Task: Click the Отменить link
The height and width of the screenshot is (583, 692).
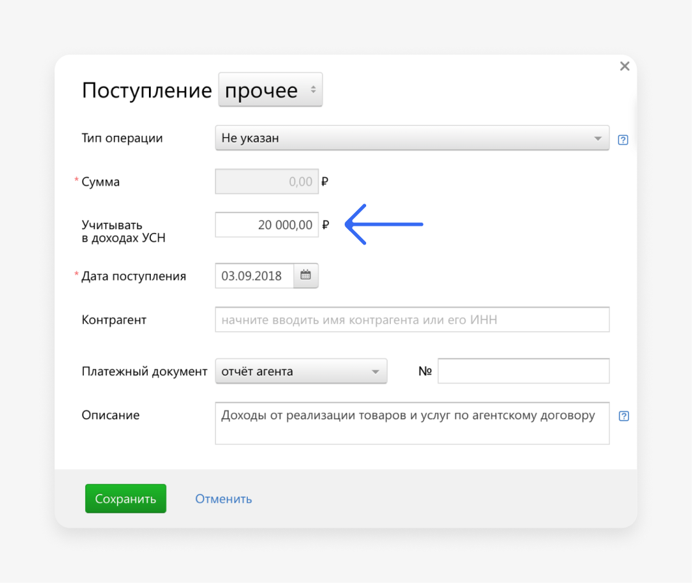Action: [x=223, y=498]
